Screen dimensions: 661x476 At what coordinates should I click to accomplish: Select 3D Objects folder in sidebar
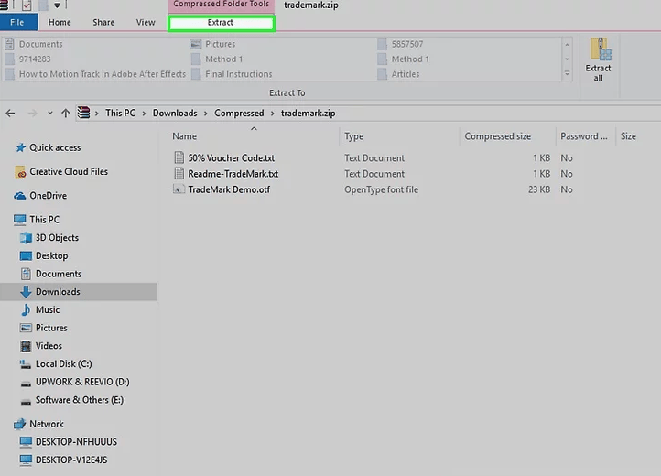click(57, 238)
